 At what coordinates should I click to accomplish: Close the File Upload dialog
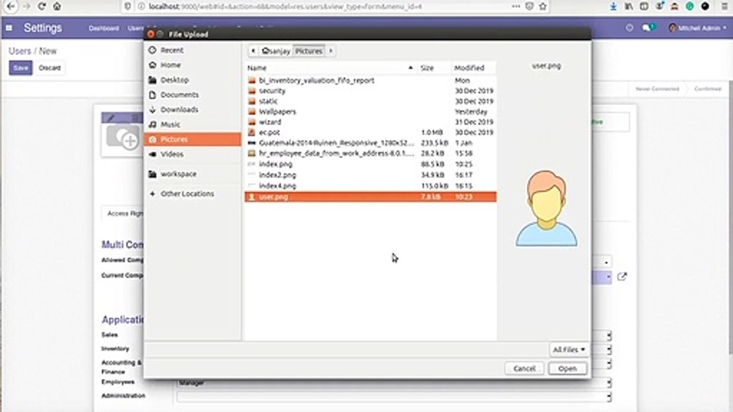[151, 34]
